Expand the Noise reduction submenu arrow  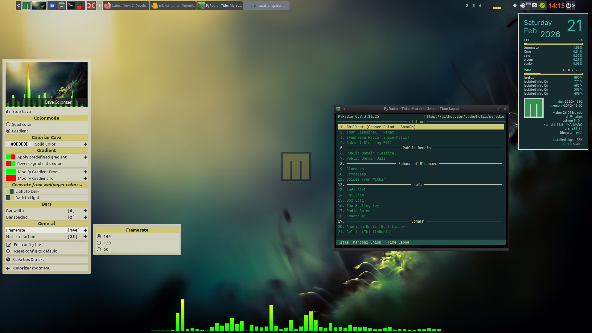coord(85,236)
